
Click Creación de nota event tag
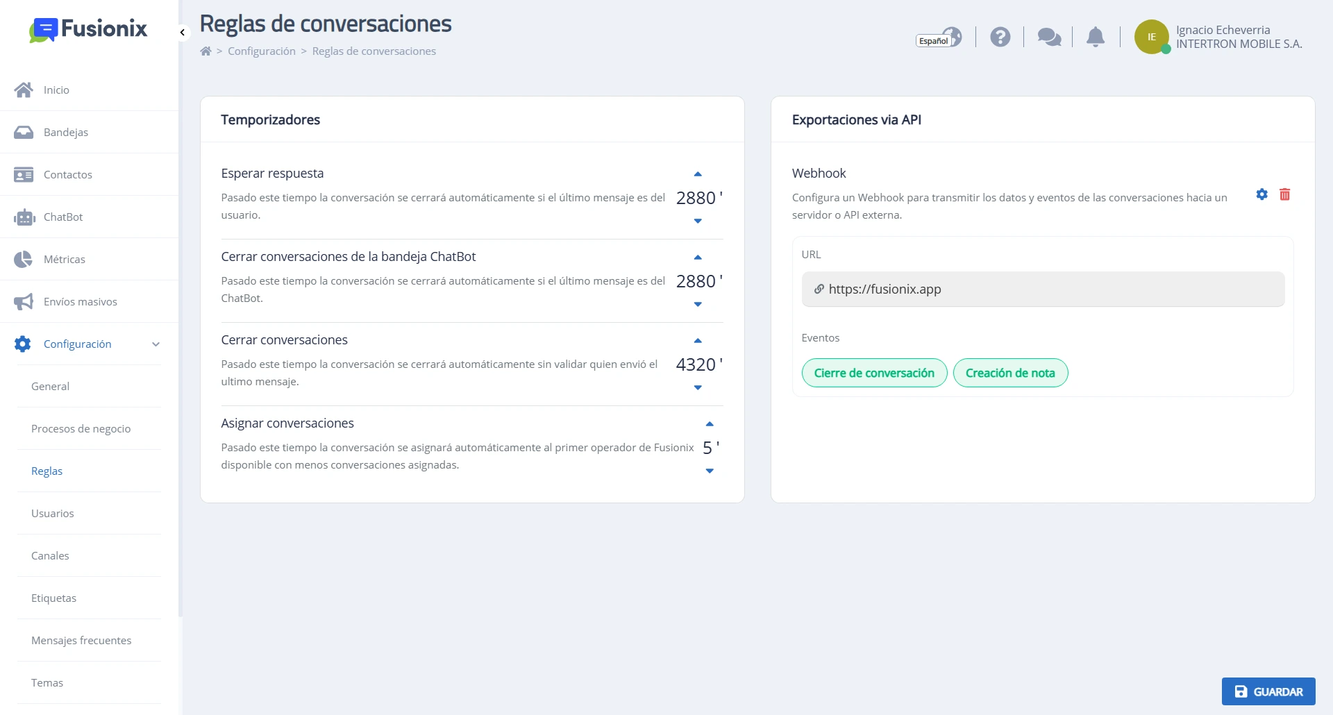[x=1010, y=373]
